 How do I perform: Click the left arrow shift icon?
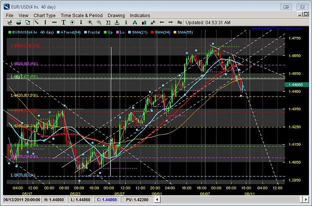[x=162, y=22]
